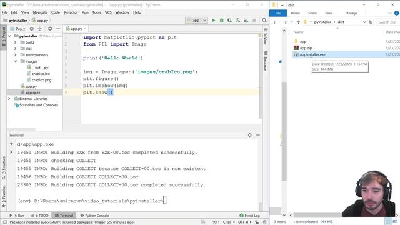Expand the build folder

tap(15, 42)
